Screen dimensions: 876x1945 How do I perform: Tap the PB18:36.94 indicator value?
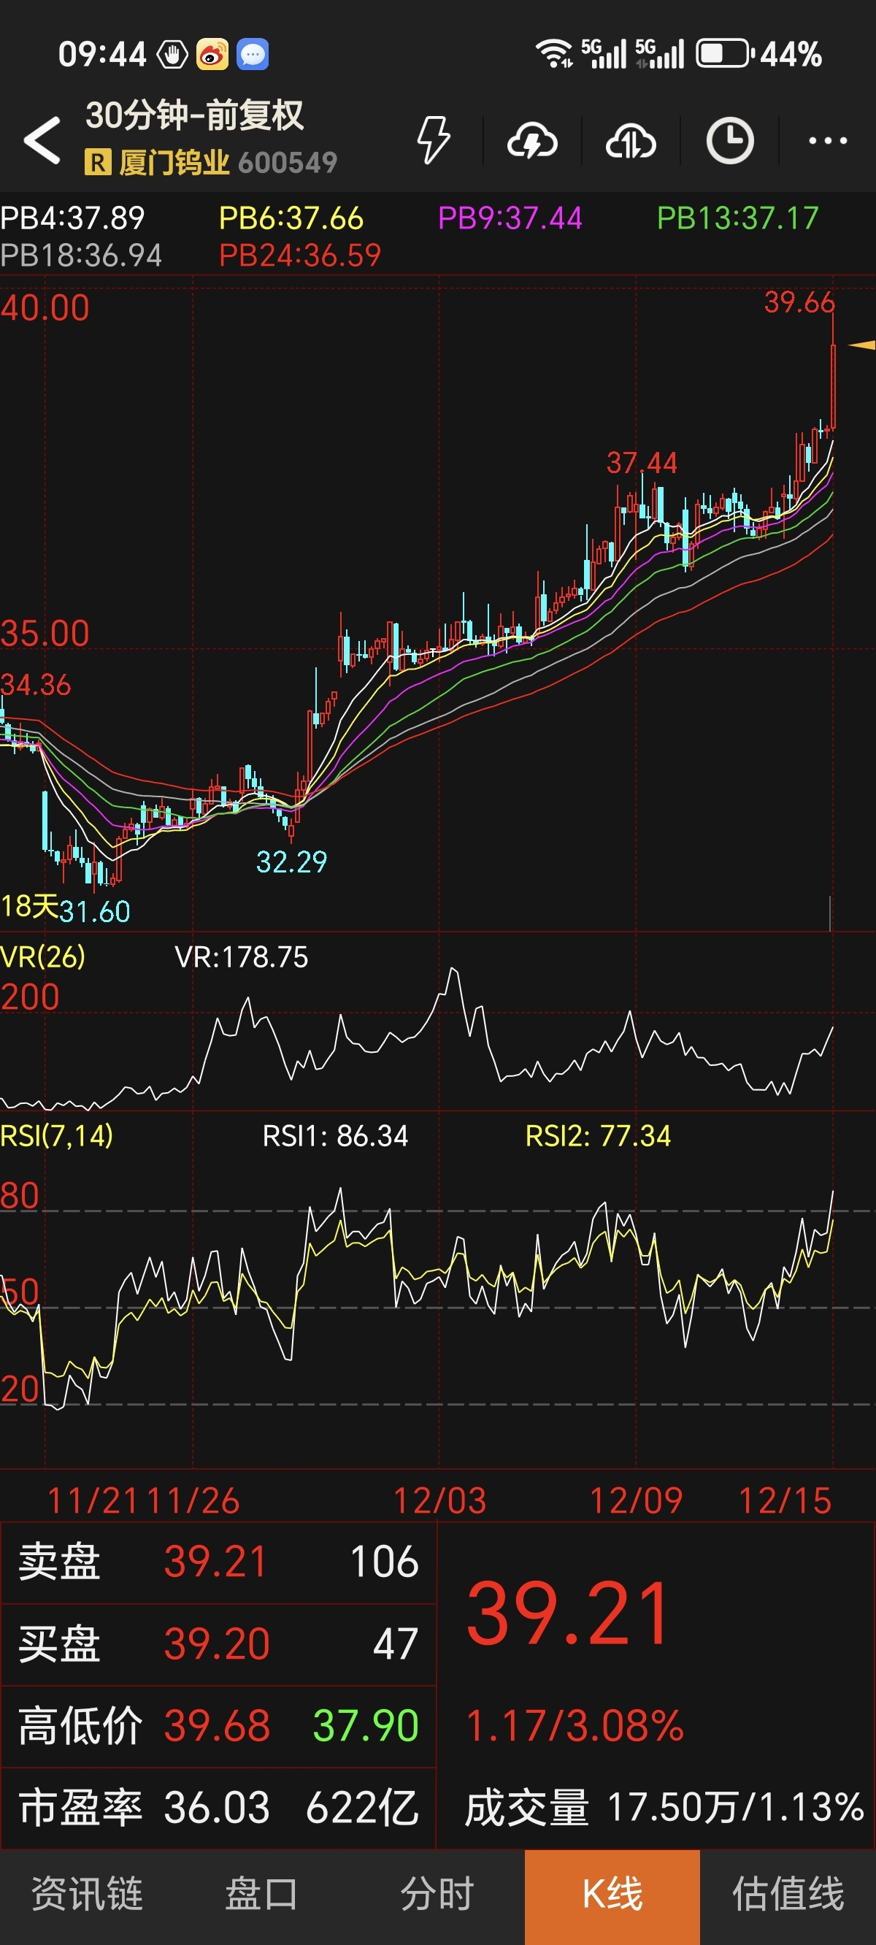point(81,256)
